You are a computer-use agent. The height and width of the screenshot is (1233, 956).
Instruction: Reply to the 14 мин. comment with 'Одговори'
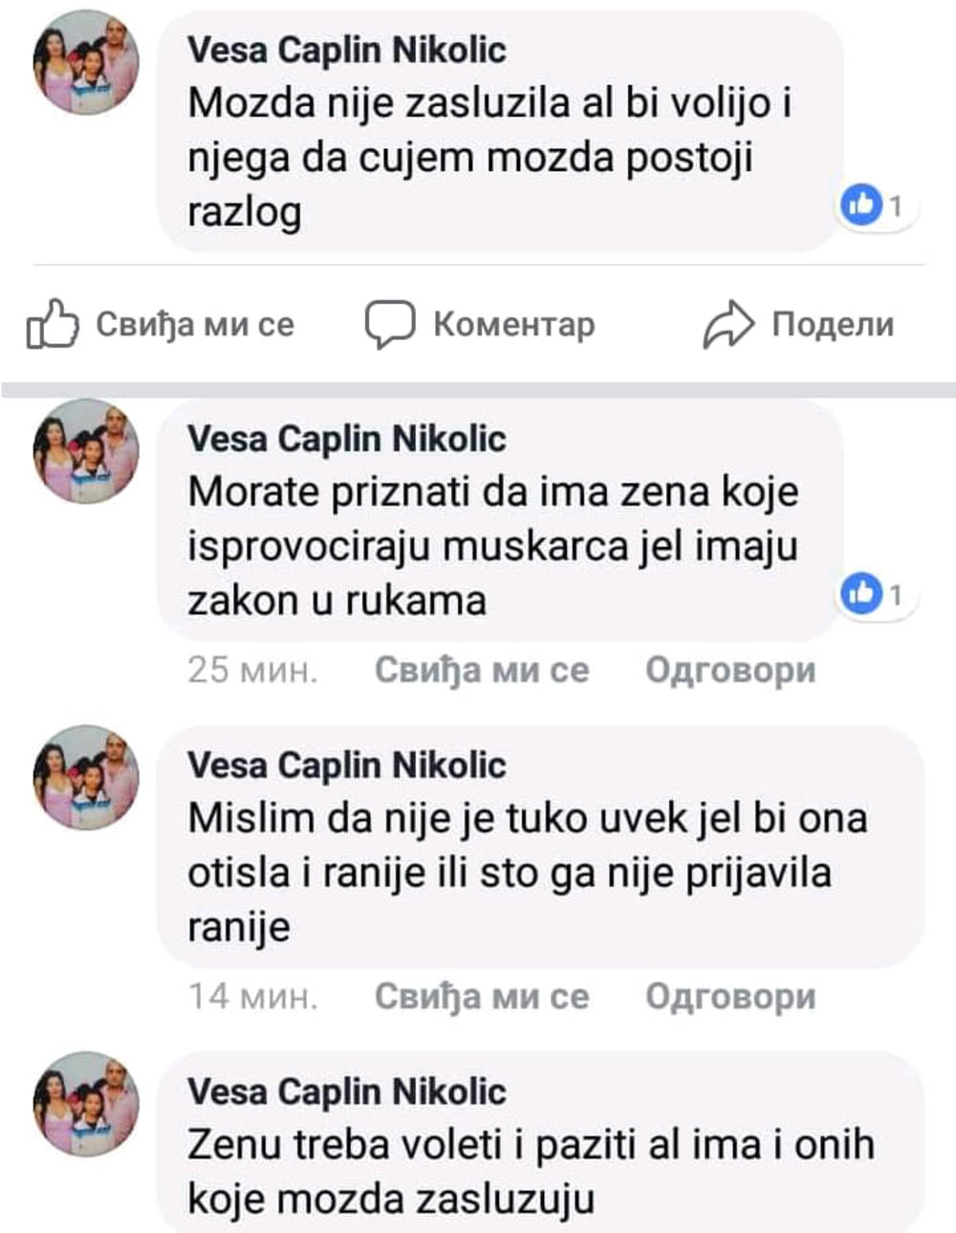[x=730, y=997]
